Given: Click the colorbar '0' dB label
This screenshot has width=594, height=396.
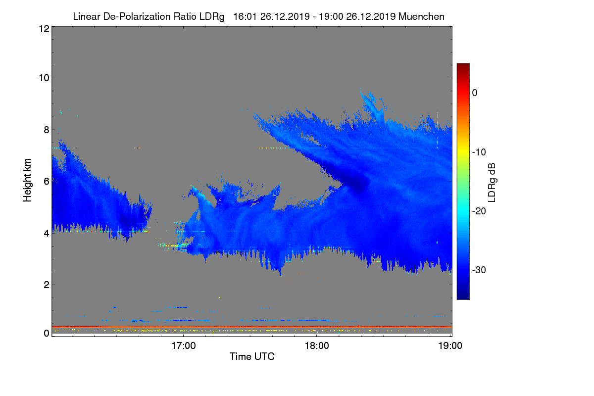Looking at the screenshot, I should (x=475, y=93).
